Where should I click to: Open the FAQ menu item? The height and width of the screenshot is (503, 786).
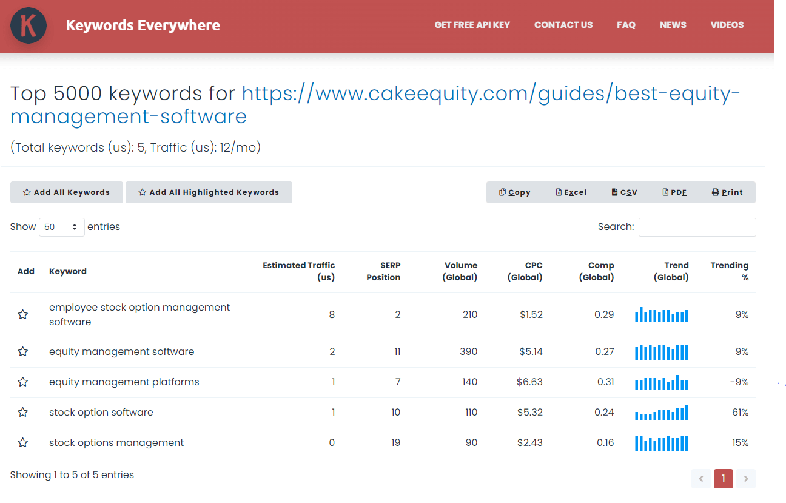[626, 25]
